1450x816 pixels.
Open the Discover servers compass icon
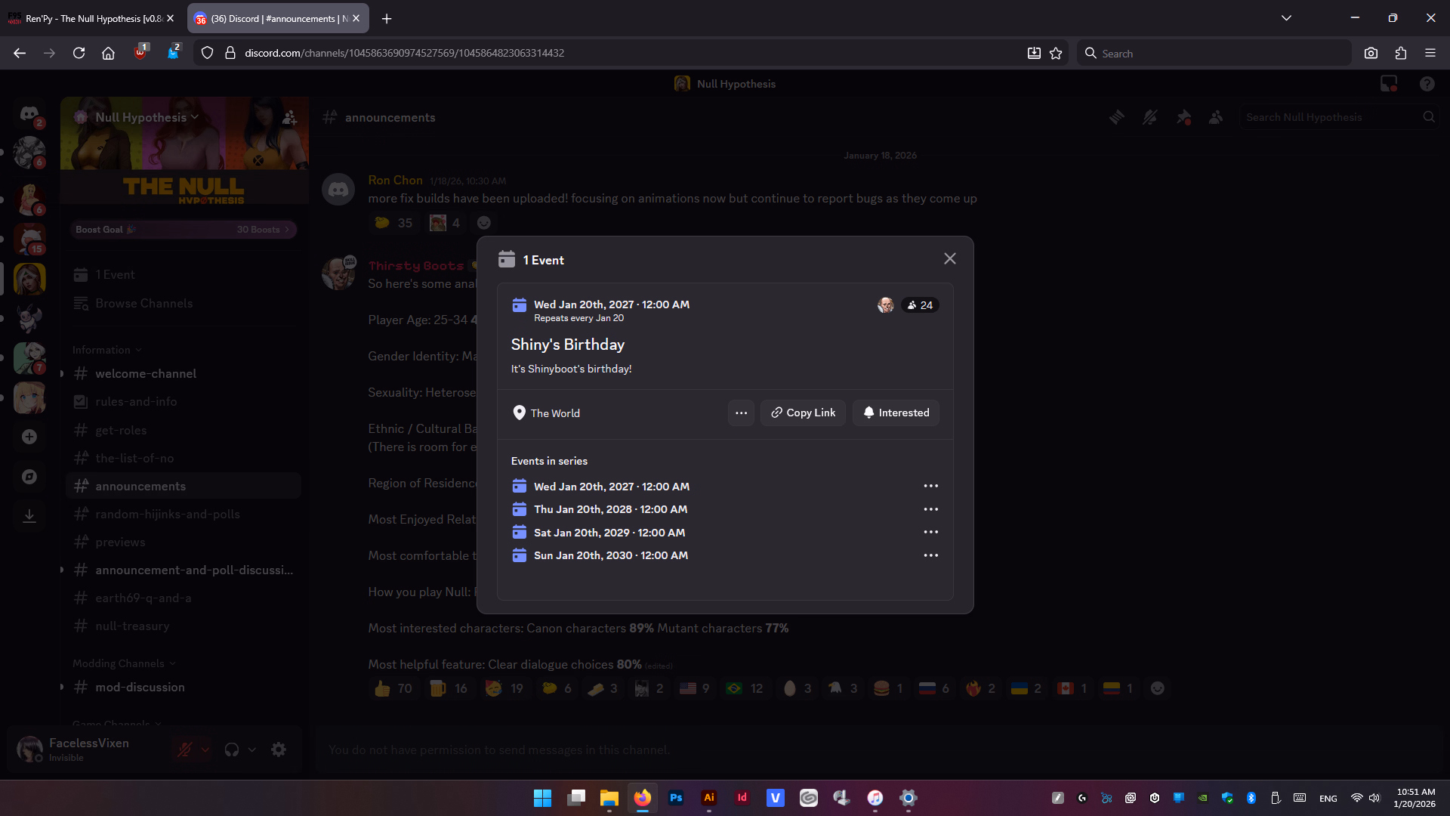[x=29, y=477]
